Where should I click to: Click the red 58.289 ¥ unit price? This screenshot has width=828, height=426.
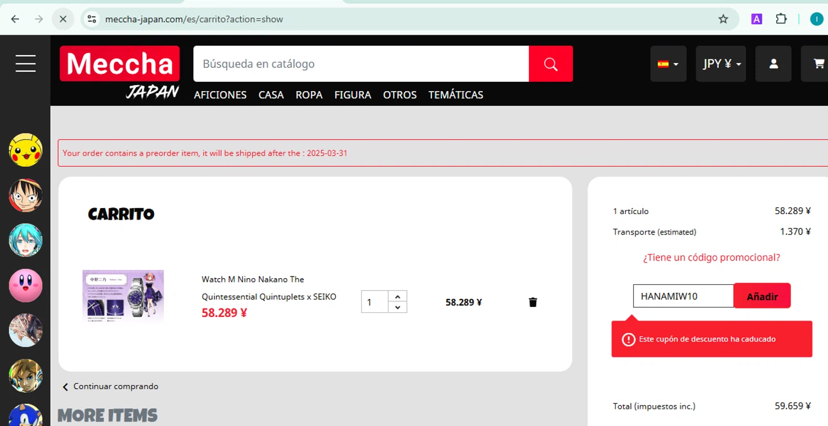click(x=224, y=313)
